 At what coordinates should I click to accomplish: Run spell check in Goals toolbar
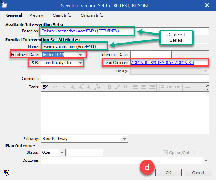pyautogui.click(x=45, y=87)
